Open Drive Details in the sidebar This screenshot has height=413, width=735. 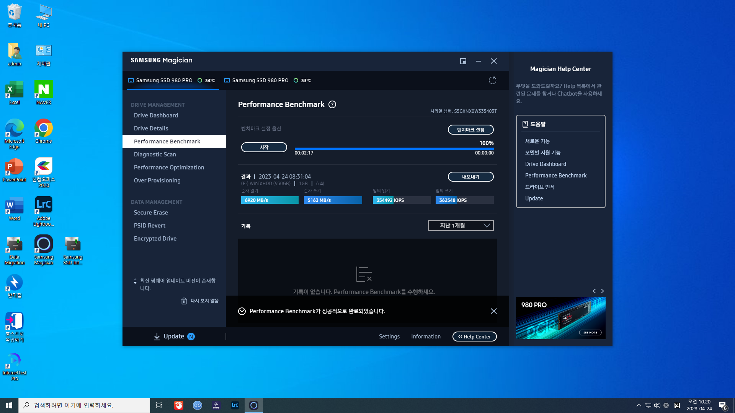pos(151,128)
